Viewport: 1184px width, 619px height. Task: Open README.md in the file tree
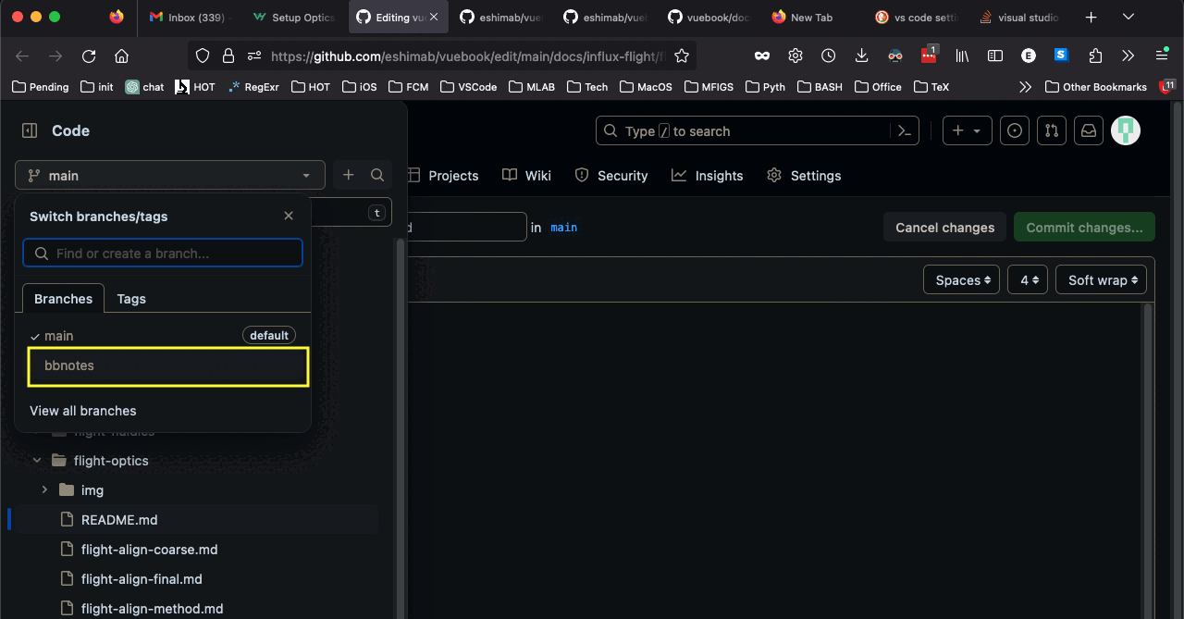pyautogui.click(x=119, y=520)
